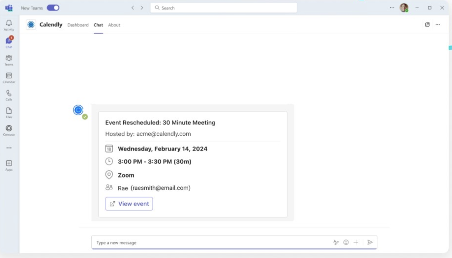Click the View event button
Screen dimensions: 452x258
[129, 204]
